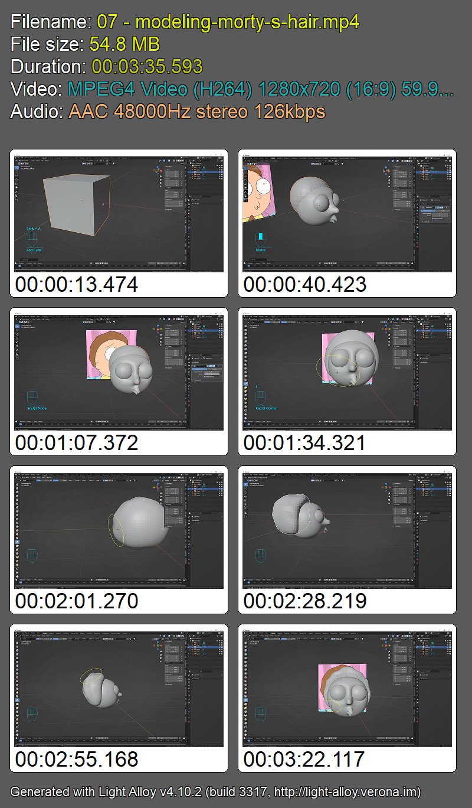The image size is (472, 808).
Task: Open the thumbnail at 00:00:13.474 showing the cube
Action: 119,213
